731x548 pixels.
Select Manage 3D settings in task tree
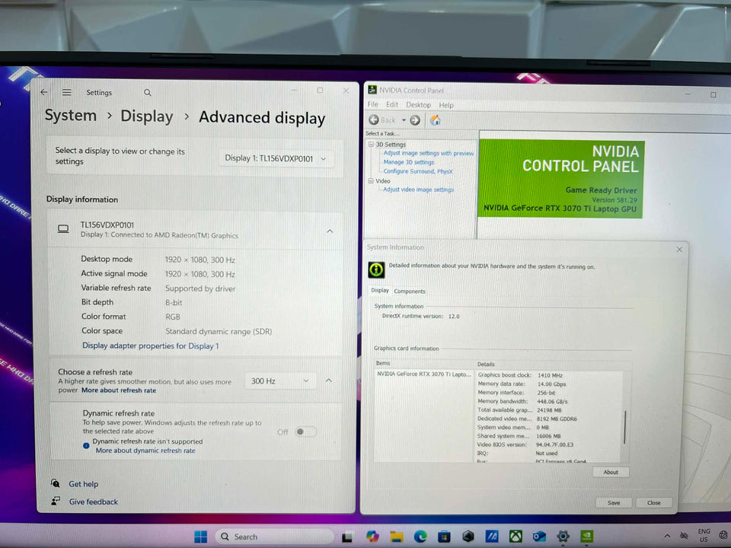click(x=409, y=162)
